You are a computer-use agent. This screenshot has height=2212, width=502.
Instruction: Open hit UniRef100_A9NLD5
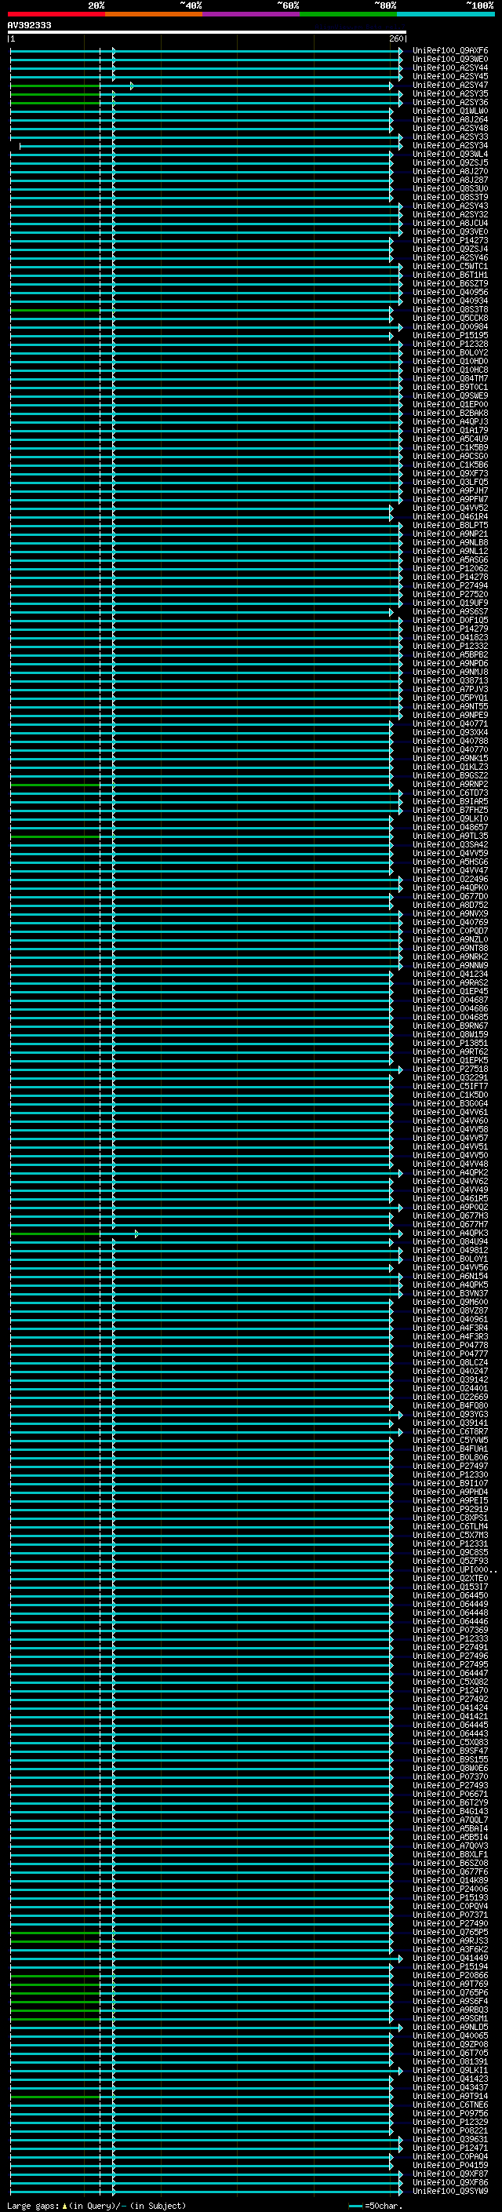pos(450,2028)
